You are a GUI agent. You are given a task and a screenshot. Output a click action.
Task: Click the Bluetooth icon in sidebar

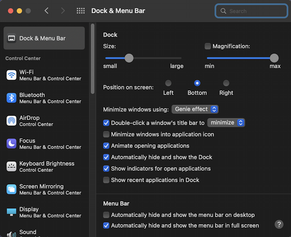11,98
